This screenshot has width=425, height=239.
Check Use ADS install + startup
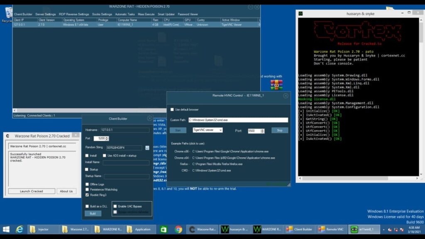click(104, 156)
